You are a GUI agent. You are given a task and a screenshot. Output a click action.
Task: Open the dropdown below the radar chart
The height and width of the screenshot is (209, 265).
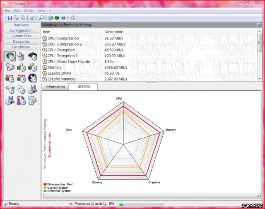coord(152,196)
